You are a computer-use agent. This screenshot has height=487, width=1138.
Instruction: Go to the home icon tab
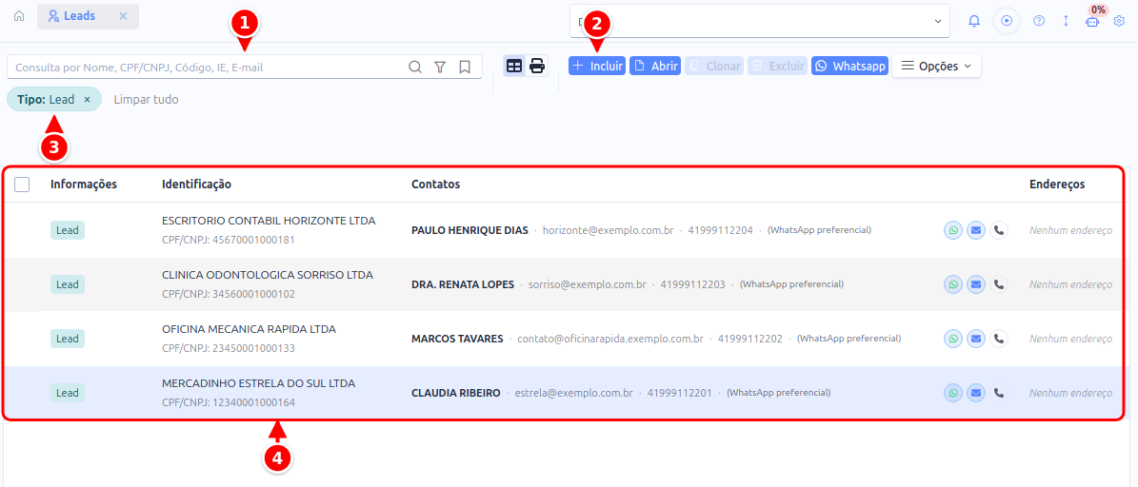tap(20, 16)
